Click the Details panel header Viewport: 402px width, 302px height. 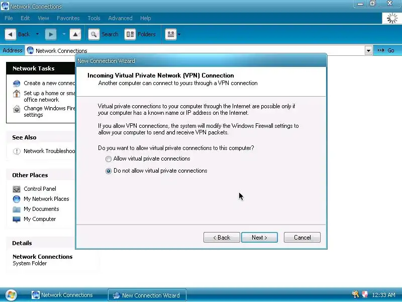point(41,243)
